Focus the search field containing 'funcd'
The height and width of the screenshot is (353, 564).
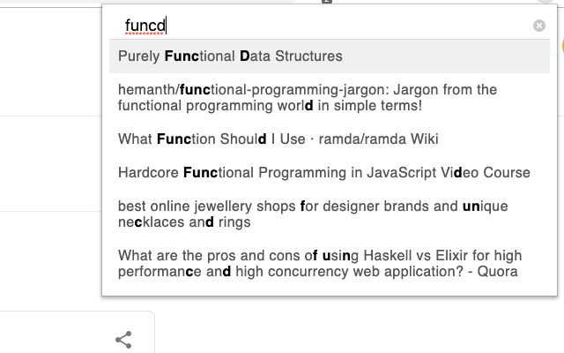tap(326, 26)
